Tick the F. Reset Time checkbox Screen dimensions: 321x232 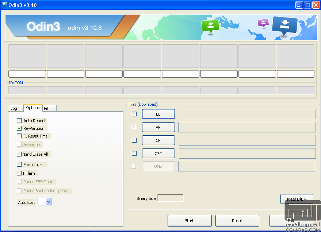[x=19, y=136]
